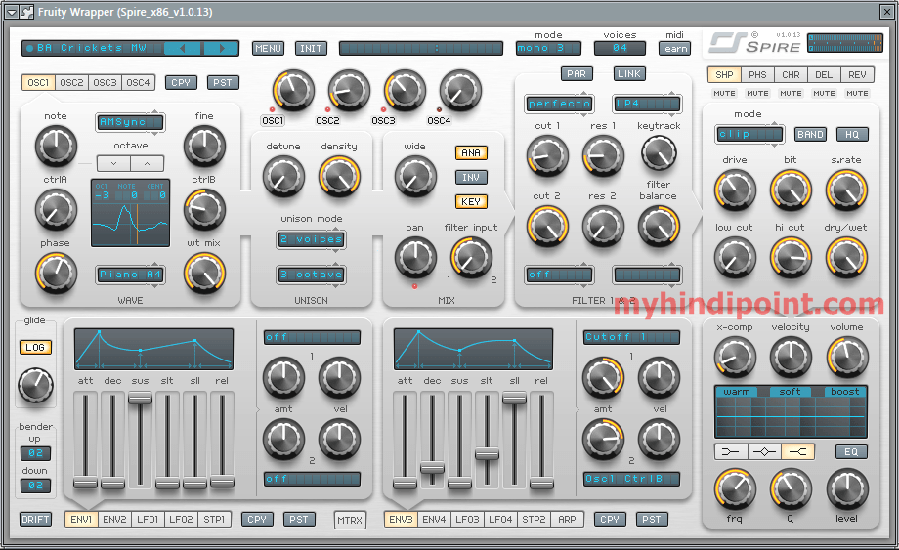
Task: Toggle the HQ button
Action: point(852,134)
